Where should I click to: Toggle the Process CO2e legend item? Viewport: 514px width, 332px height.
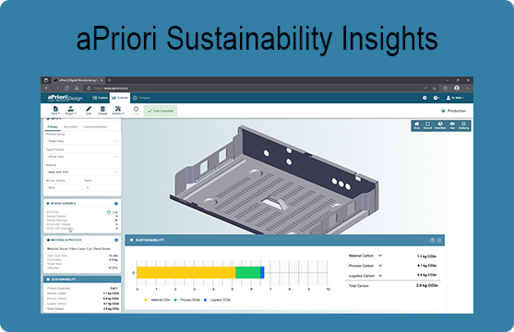click(x=186, y=300)
